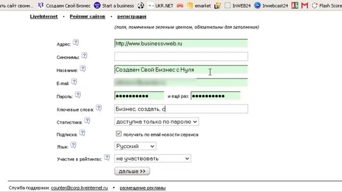
Task: Open the help icon next to Синонимы
Action: tap(84, 55)
